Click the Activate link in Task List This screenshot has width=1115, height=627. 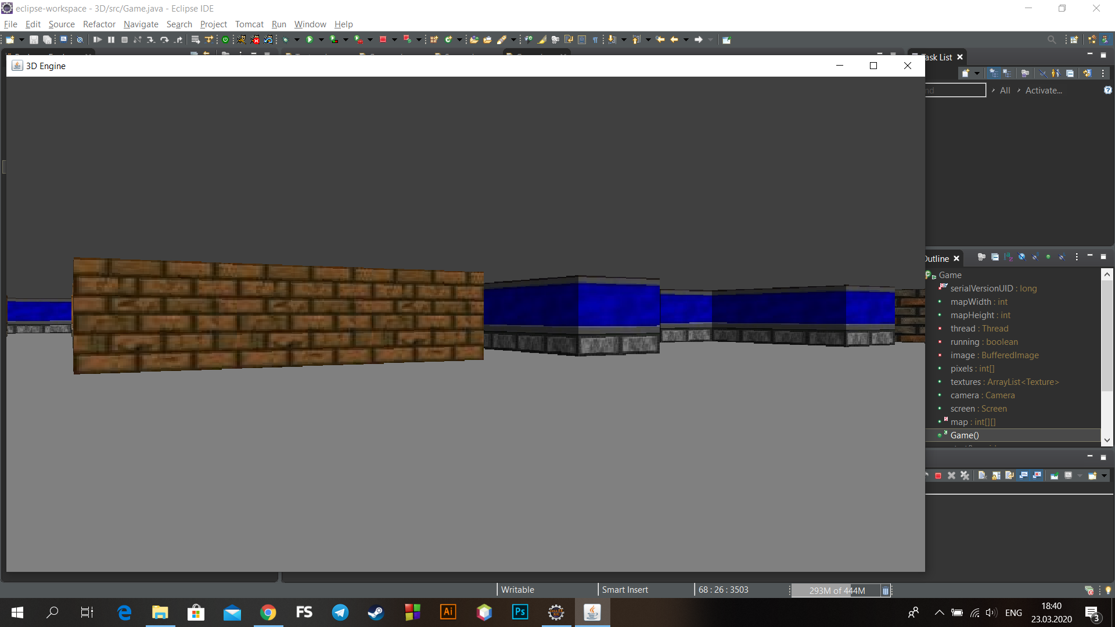(1043, 91)
